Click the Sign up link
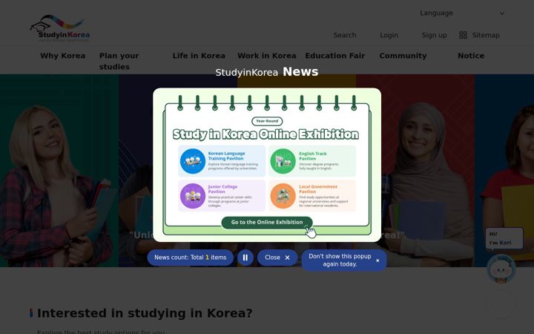This screenshot has width=534, height=334. click(x=434, y=35)
